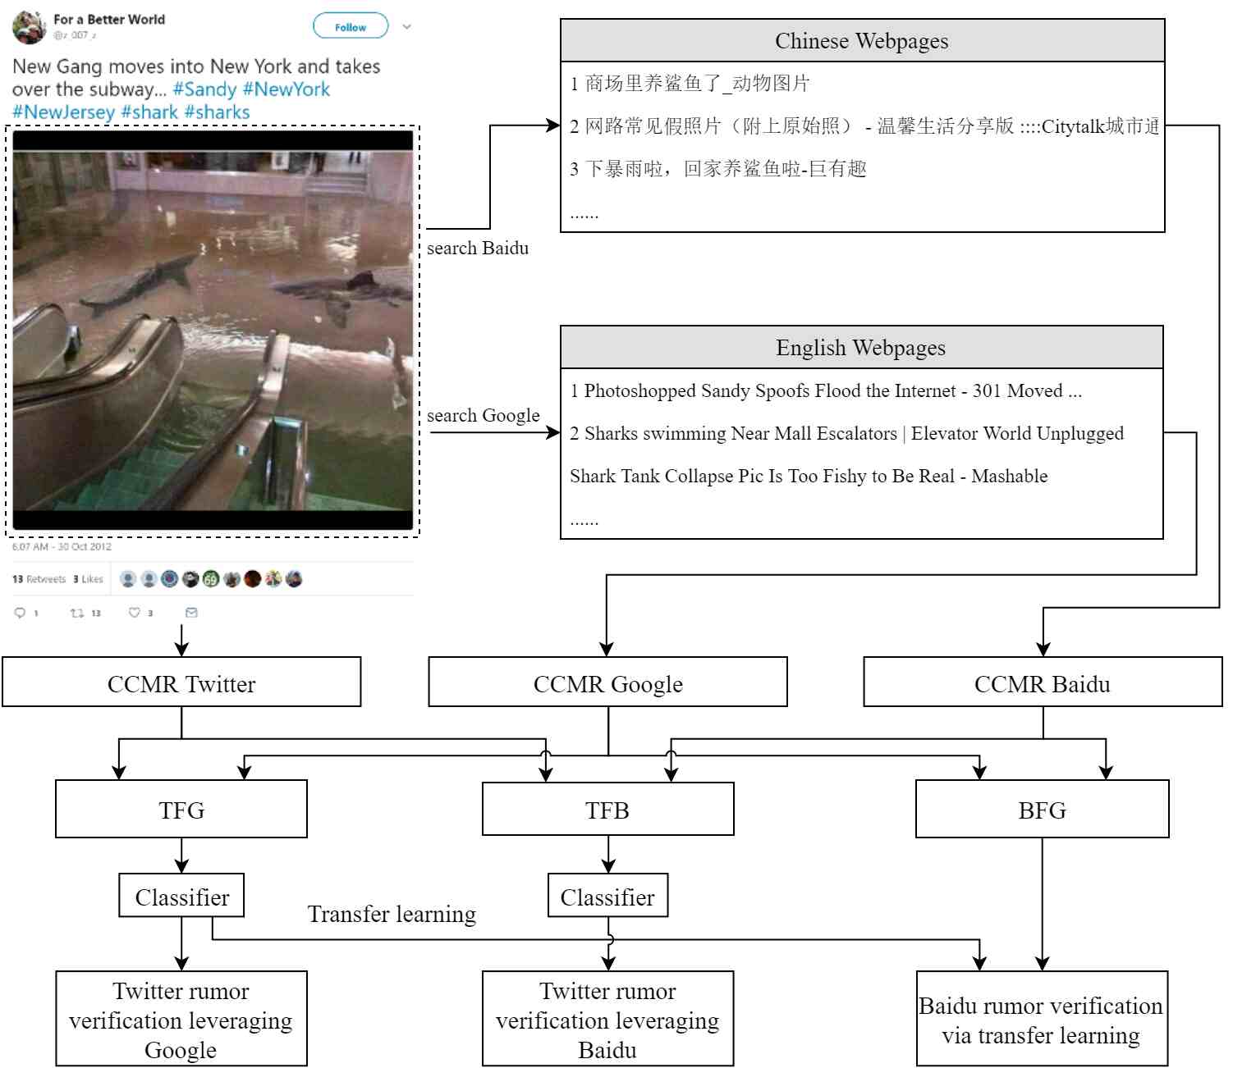Click the heart like icon
This screenshot has height=1068, width=1233.
tap(135, 612)
